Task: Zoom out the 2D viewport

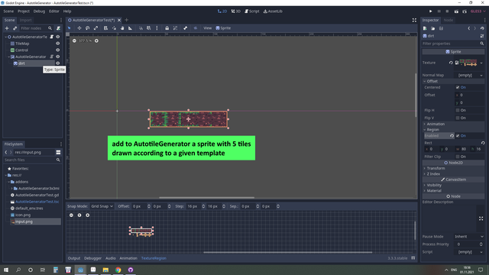Action: point(74,40)
